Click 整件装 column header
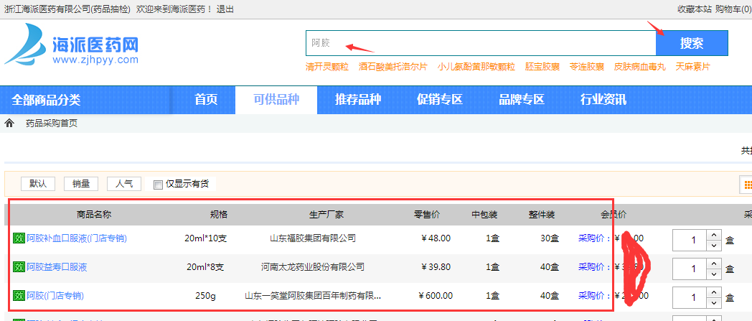 pos(542,215)
